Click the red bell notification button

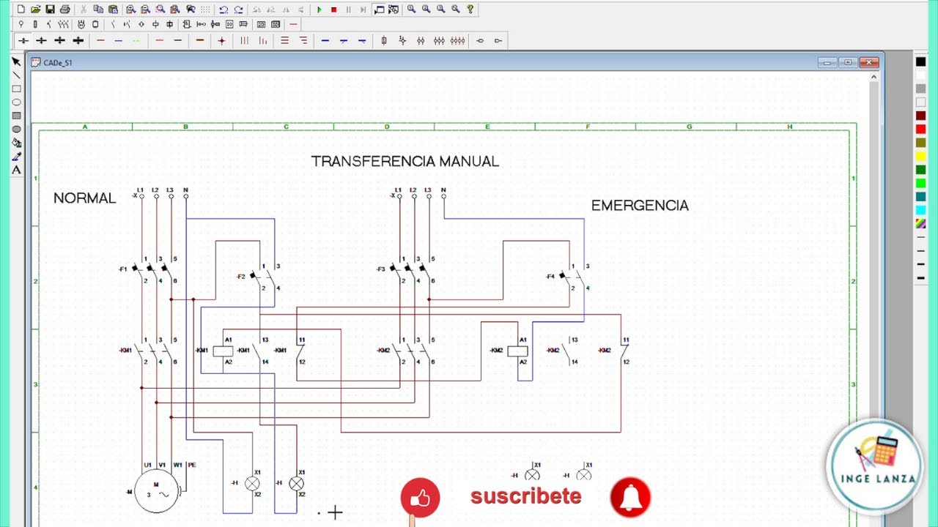coord(630,498)
